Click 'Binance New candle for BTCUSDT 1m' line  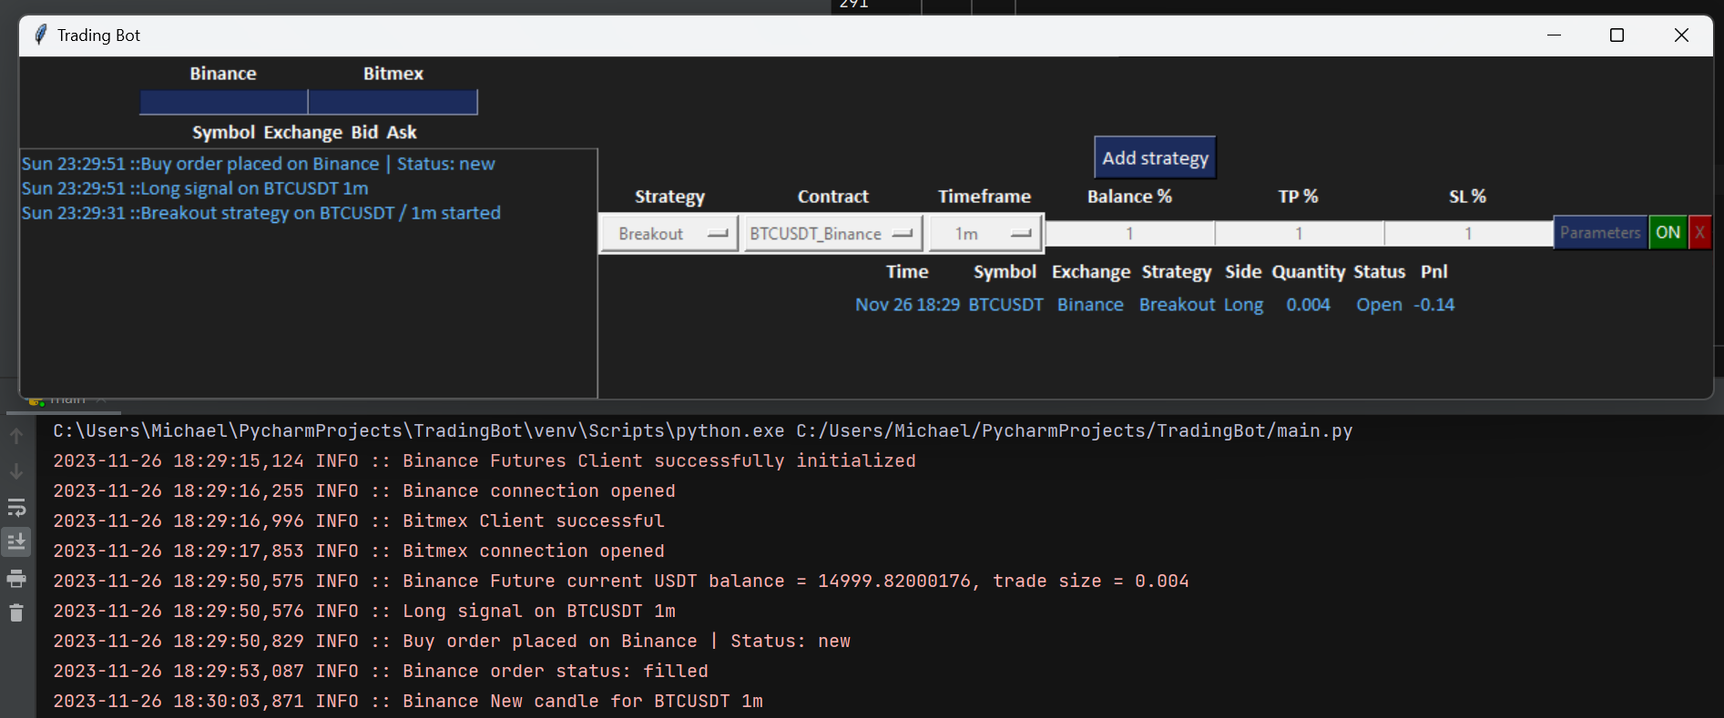(408, 701)
